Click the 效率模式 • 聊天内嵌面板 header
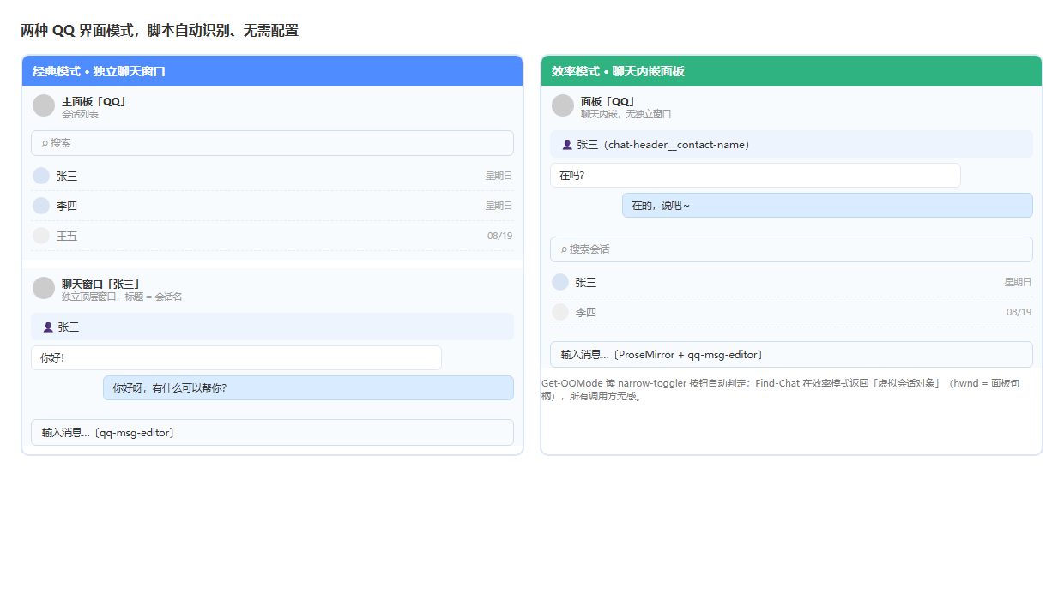The image size is (1064, 600). 791,71
